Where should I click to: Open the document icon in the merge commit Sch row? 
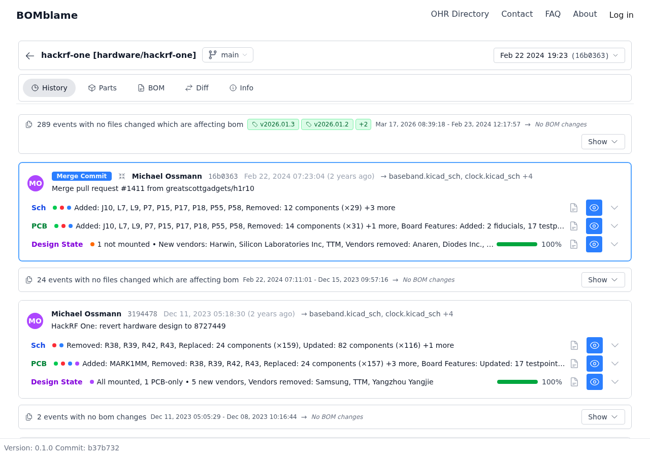coord(574,208)
